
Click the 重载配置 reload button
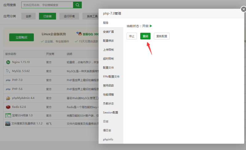[x=161, y=36]
